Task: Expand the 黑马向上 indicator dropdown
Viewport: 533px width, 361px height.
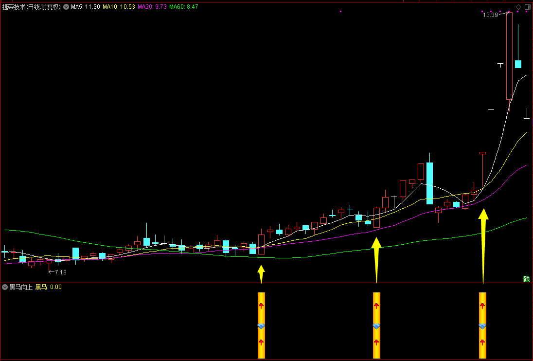Action: coord(5,287)
